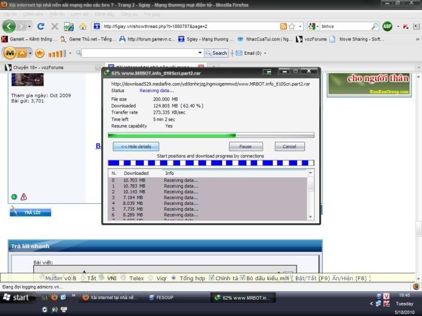This screenshot has width=422, height=316.
Task: Click the Home icon in navigation bar
Action: coord(83,26)
